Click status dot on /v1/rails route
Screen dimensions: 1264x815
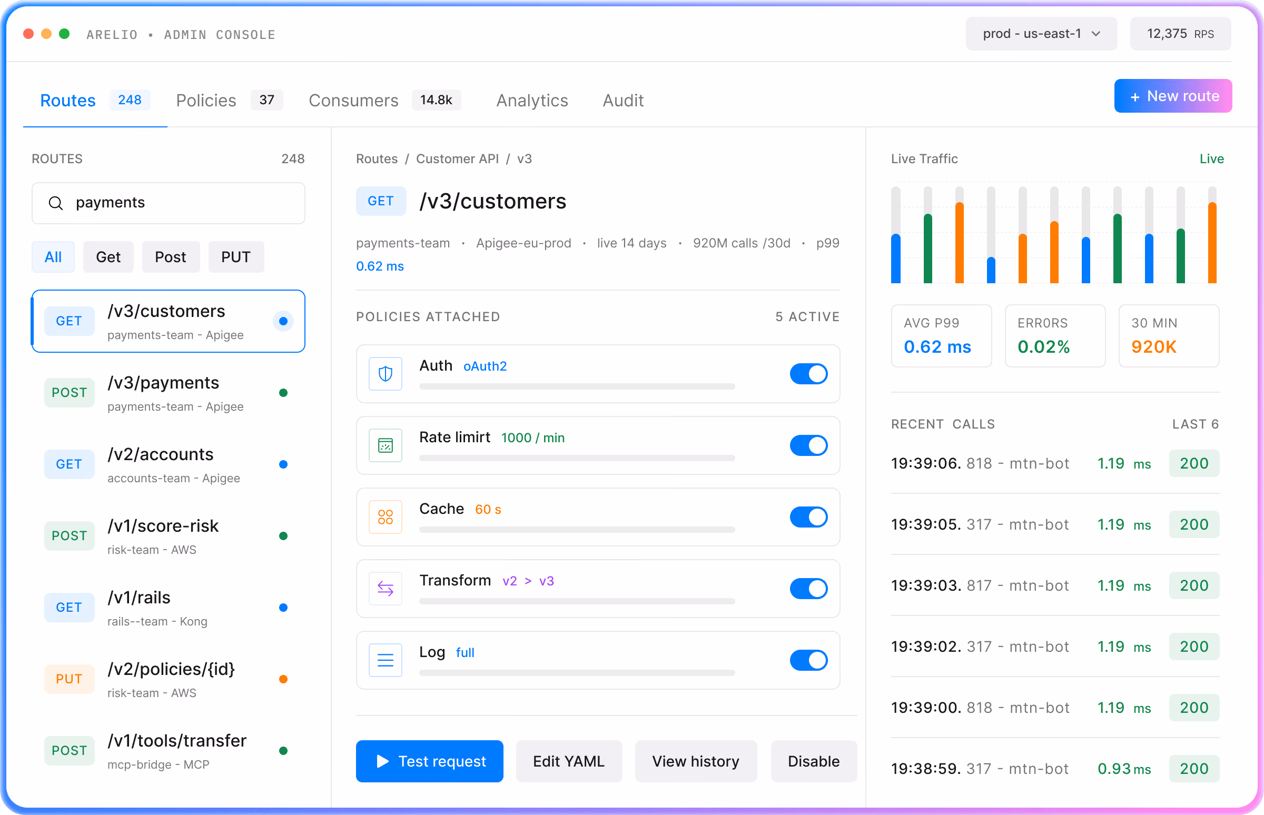point(283,608)
